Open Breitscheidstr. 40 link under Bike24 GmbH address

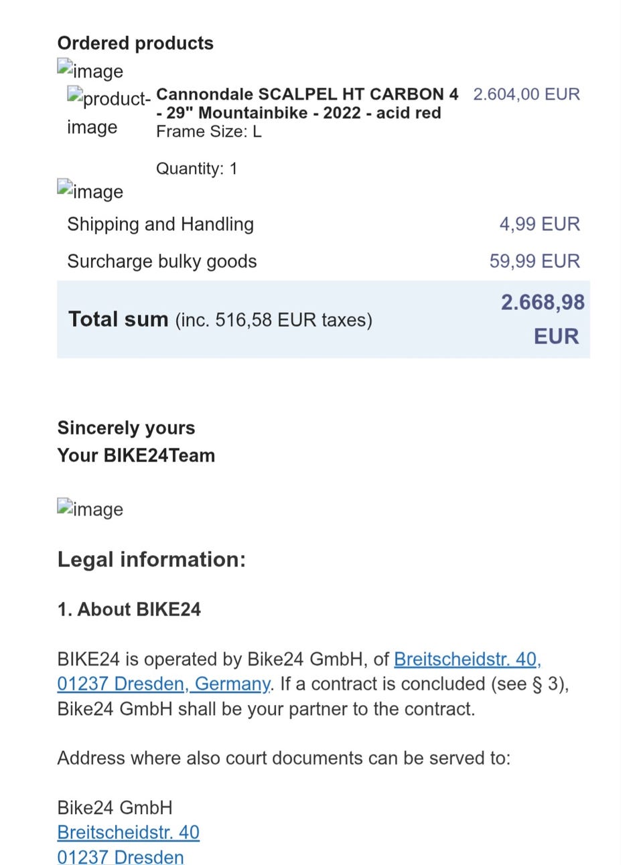(x=128, y=832)
